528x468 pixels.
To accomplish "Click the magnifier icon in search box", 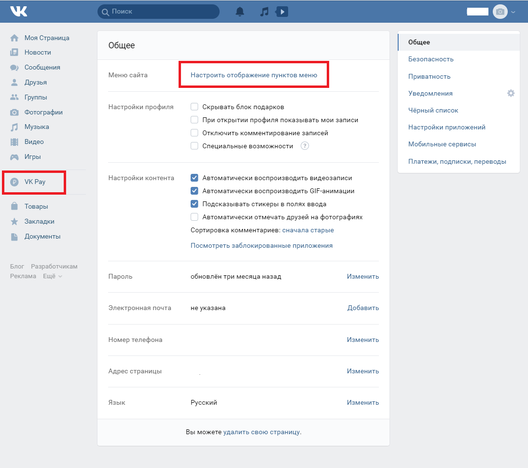I will coord(105,12).
